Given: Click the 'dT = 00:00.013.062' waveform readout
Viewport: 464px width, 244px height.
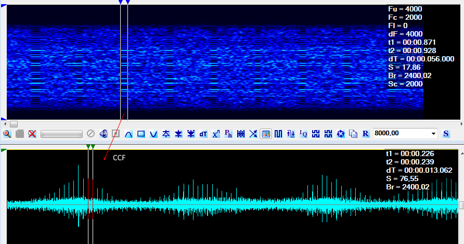Looking at the screenshot, I should pyautogui.click(x=419, y=170).
